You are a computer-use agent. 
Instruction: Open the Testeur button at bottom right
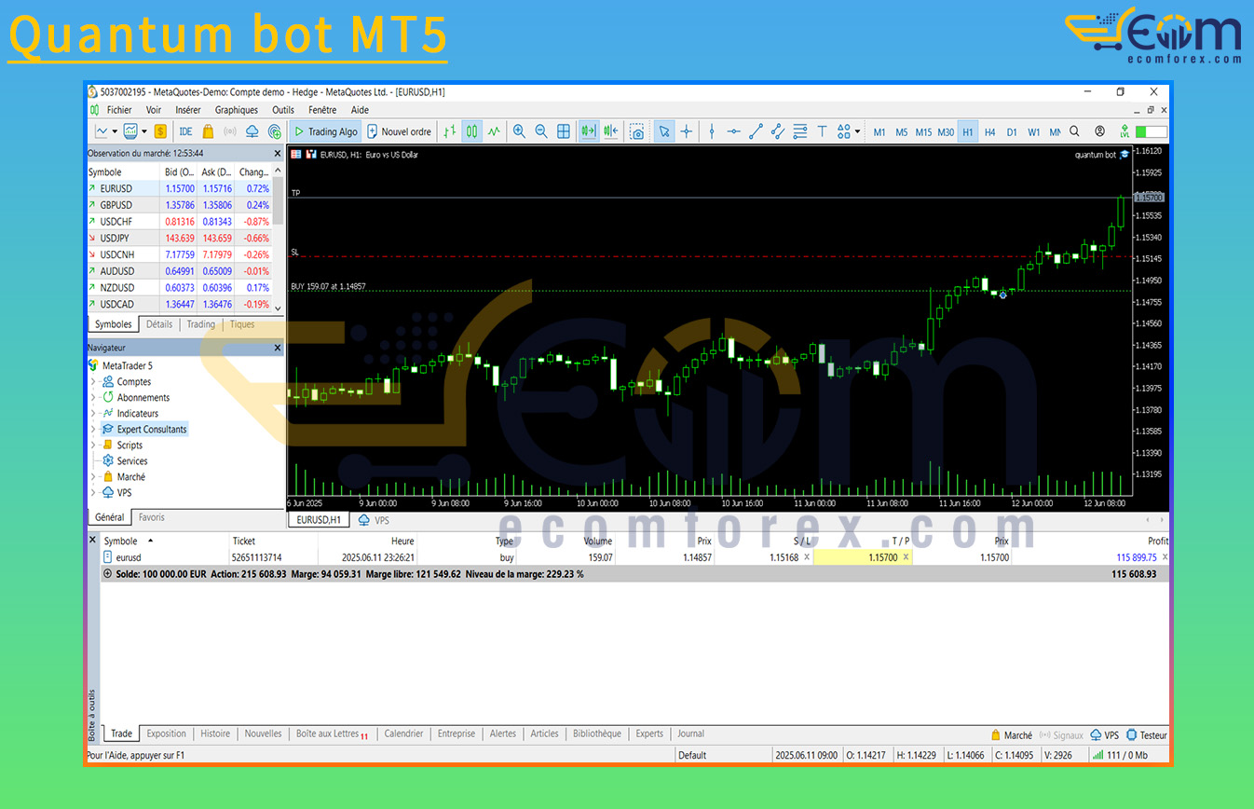1147,735
